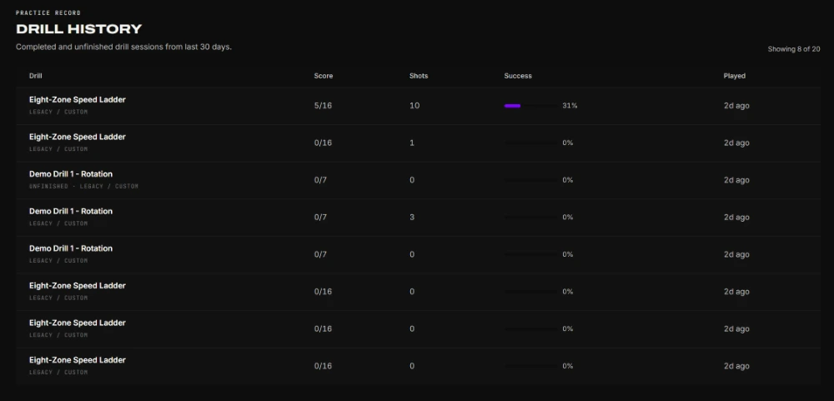This screenshot has width=834, height=401.
Task: Click the 'Completed and unfinished drill sessions' subtitle
Action: [x=123, y=47]
